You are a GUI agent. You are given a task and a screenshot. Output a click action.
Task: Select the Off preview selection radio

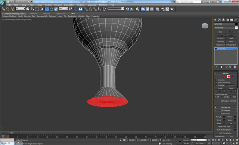point(215,97)
